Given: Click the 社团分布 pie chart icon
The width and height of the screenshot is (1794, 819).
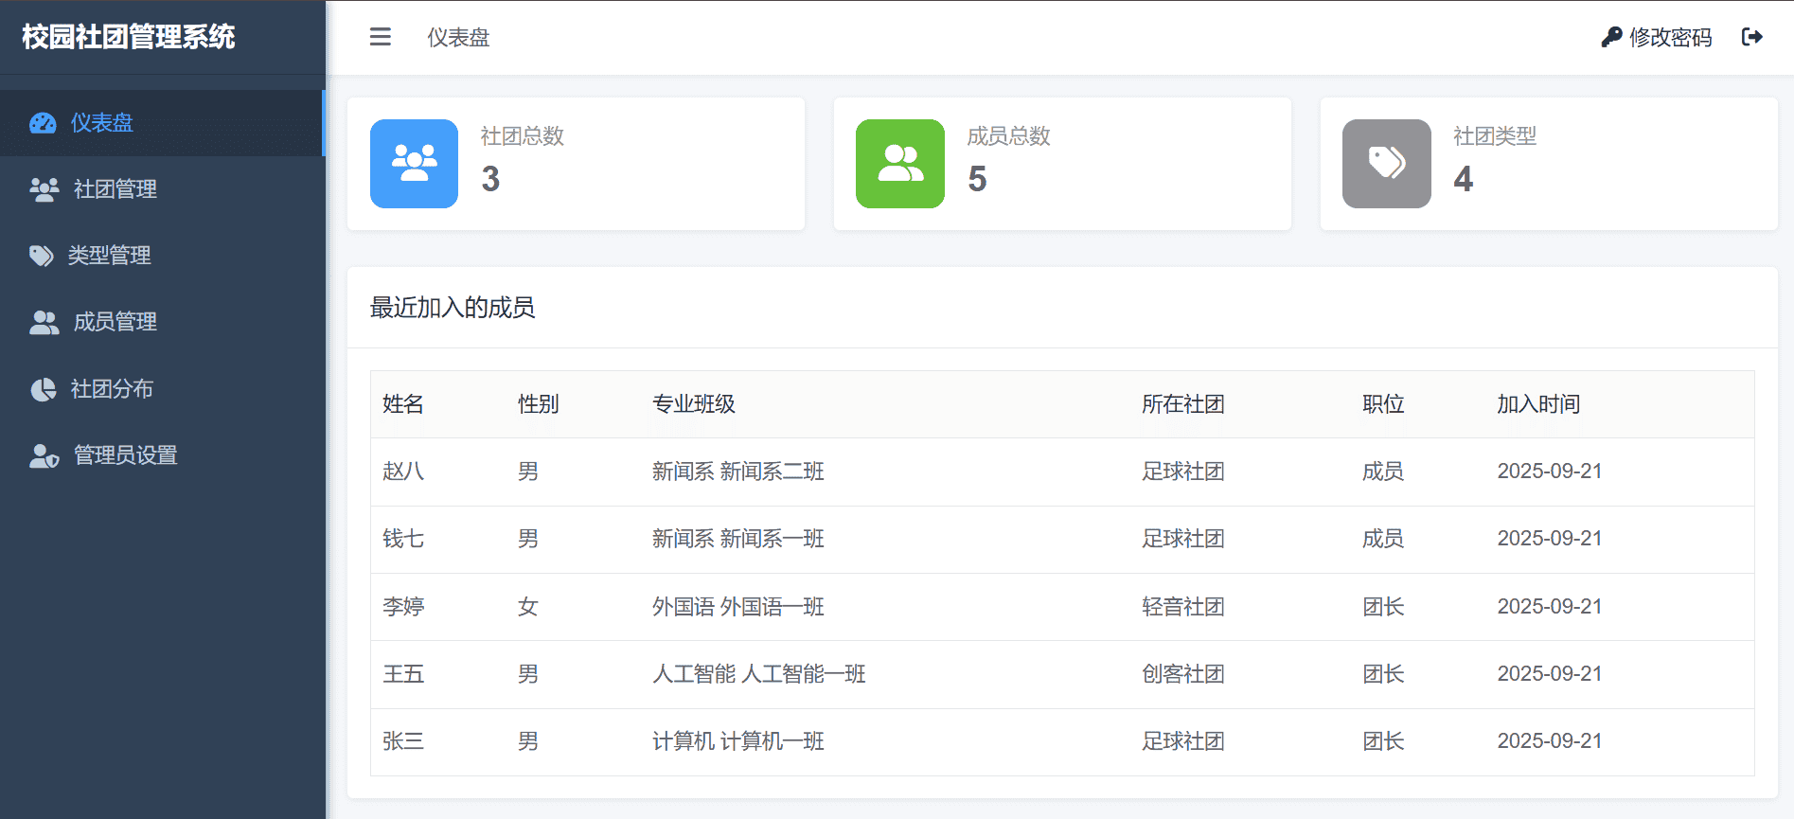Looking at the screenshot, I should coord(43,389).
